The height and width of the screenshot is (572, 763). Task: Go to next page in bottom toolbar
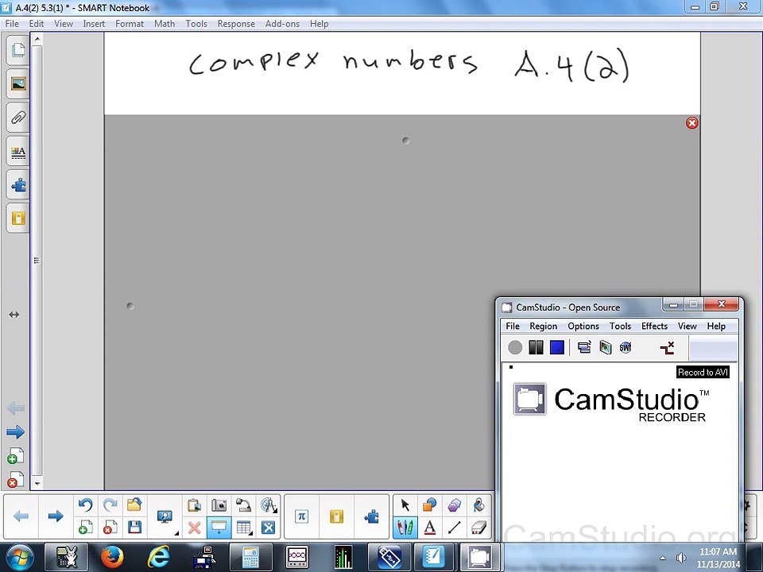coord(56,516)
